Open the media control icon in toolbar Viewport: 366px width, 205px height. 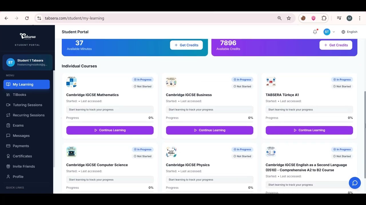(339, 18)
